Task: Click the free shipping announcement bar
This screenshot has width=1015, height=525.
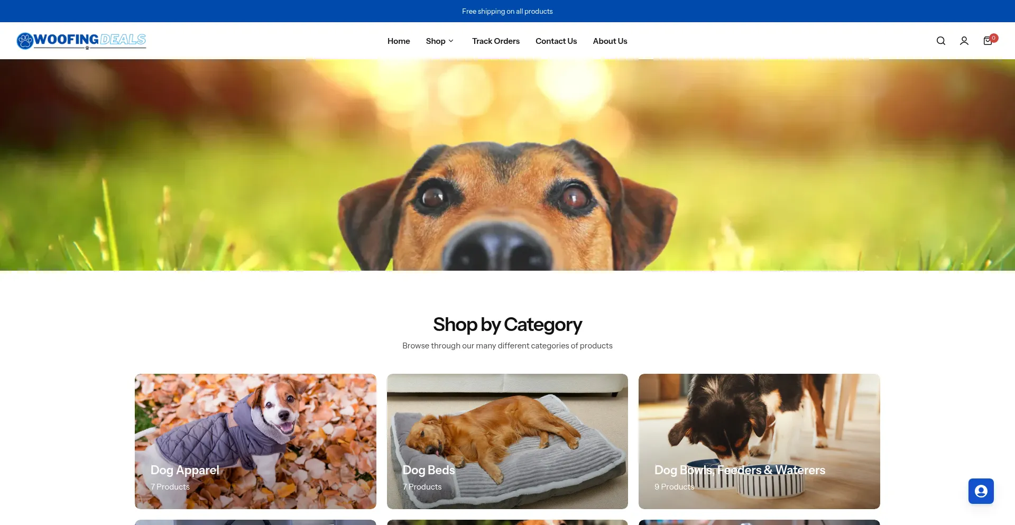Action: pos(508,11)
